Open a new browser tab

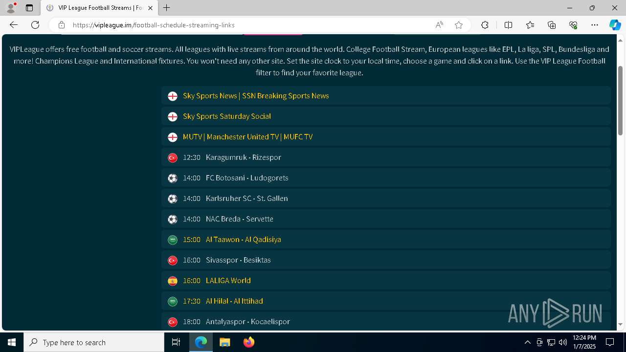[167, 8]
